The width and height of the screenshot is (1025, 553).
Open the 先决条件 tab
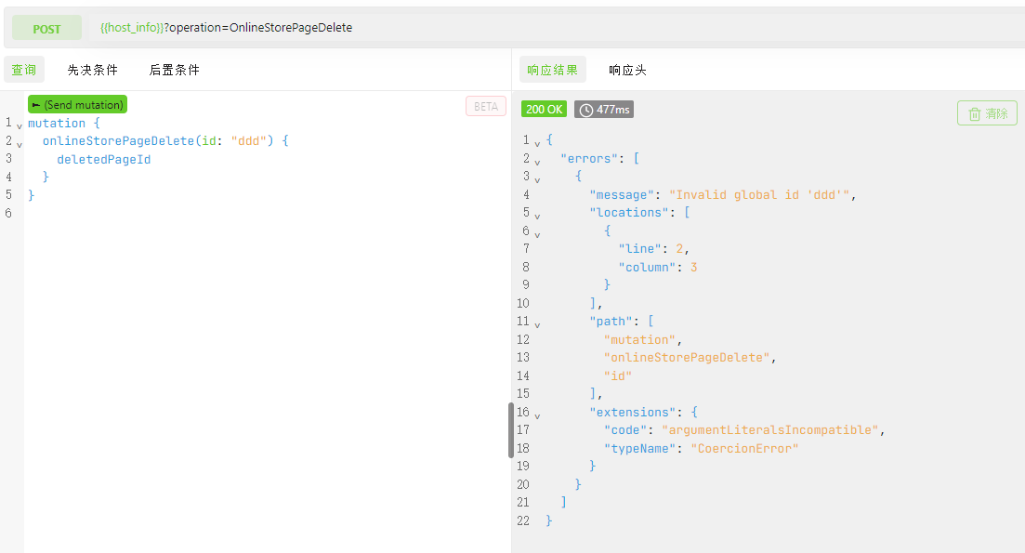[93, 70]
